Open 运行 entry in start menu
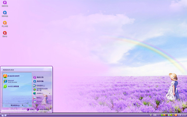 (37, 102)
